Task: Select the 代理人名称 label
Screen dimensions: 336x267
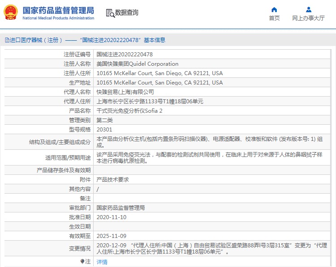Action: click(x=77, y=92)
